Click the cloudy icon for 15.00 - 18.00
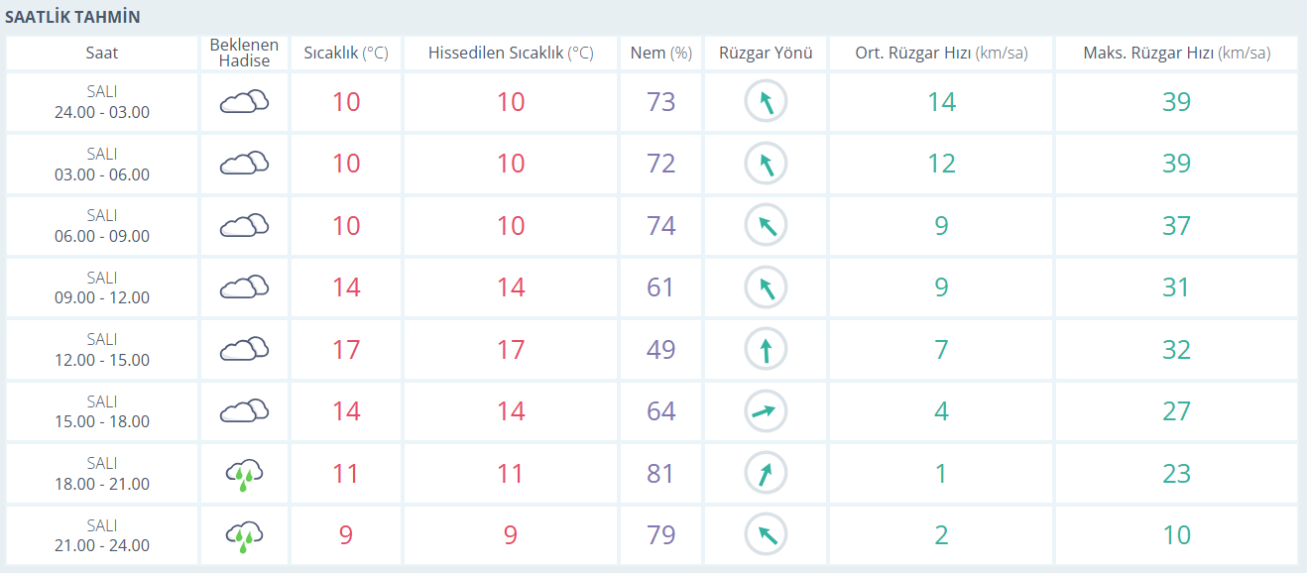 tap(244, 411)
